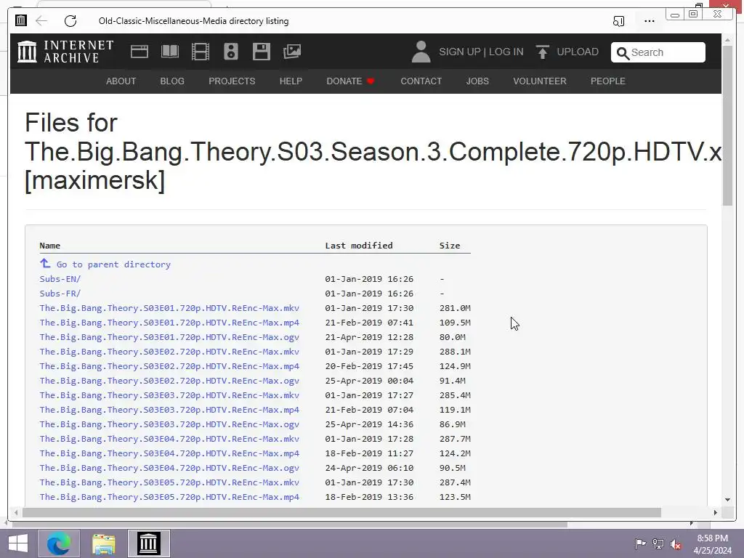Download S03E03 mkv file
This screenshot has width=744, height=558.
pos(169,395)
